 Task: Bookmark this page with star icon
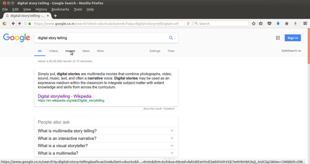(x=253, y=24)
